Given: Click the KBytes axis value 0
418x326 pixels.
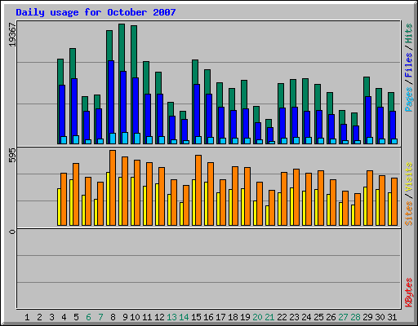Looking at the screenshot, I should point(12,231).
